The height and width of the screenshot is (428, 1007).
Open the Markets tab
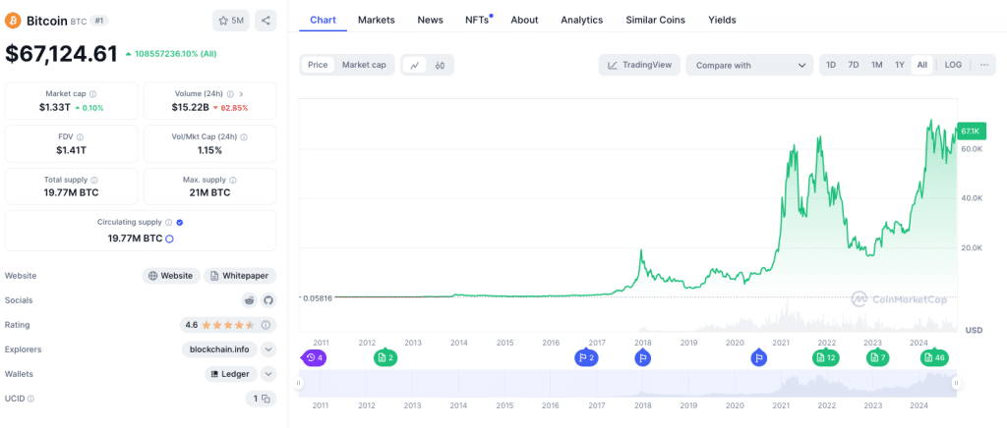(x=377, y=20)
